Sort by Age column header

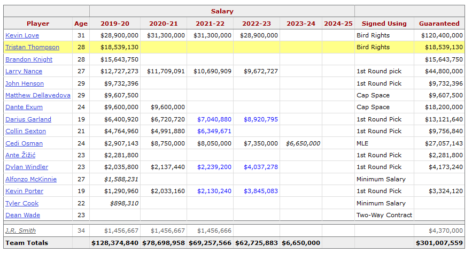(x=81, y=24)
